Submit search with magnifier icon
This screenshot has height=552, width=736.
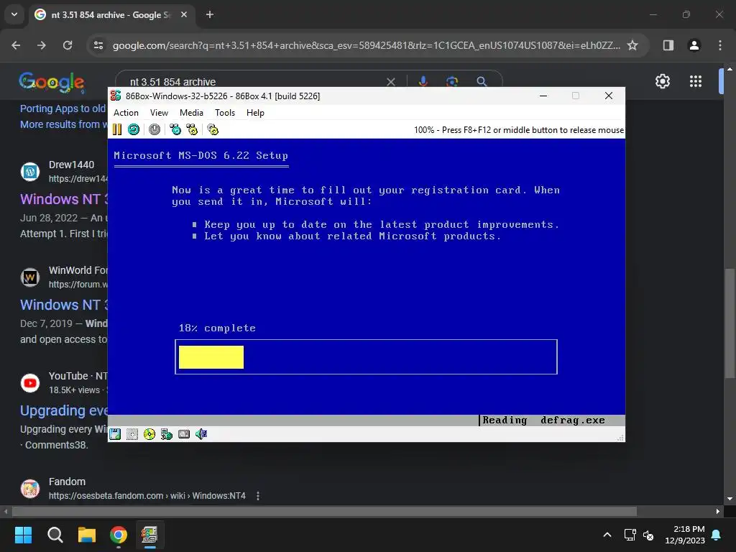(x=482, y=82)
